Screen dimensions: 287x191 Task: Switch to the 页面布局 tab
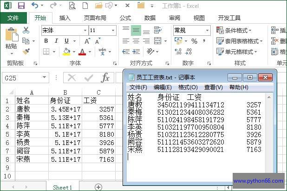click(x=95, y=18)
